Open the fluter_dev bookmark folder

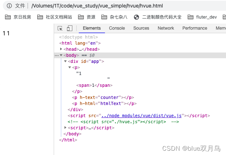tap(202, 17)
